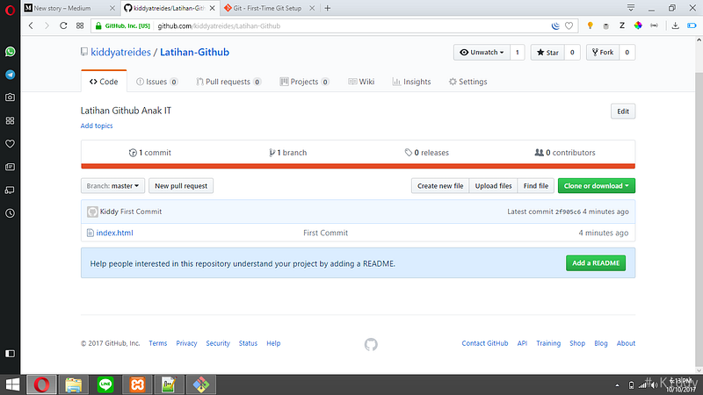Open Speed Dial grid in toolbar
The image size is (703, 395).
80,26
